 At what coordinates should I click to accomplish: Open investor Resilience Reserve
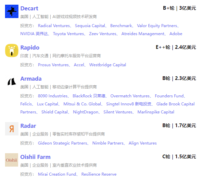tap(99, 174)
